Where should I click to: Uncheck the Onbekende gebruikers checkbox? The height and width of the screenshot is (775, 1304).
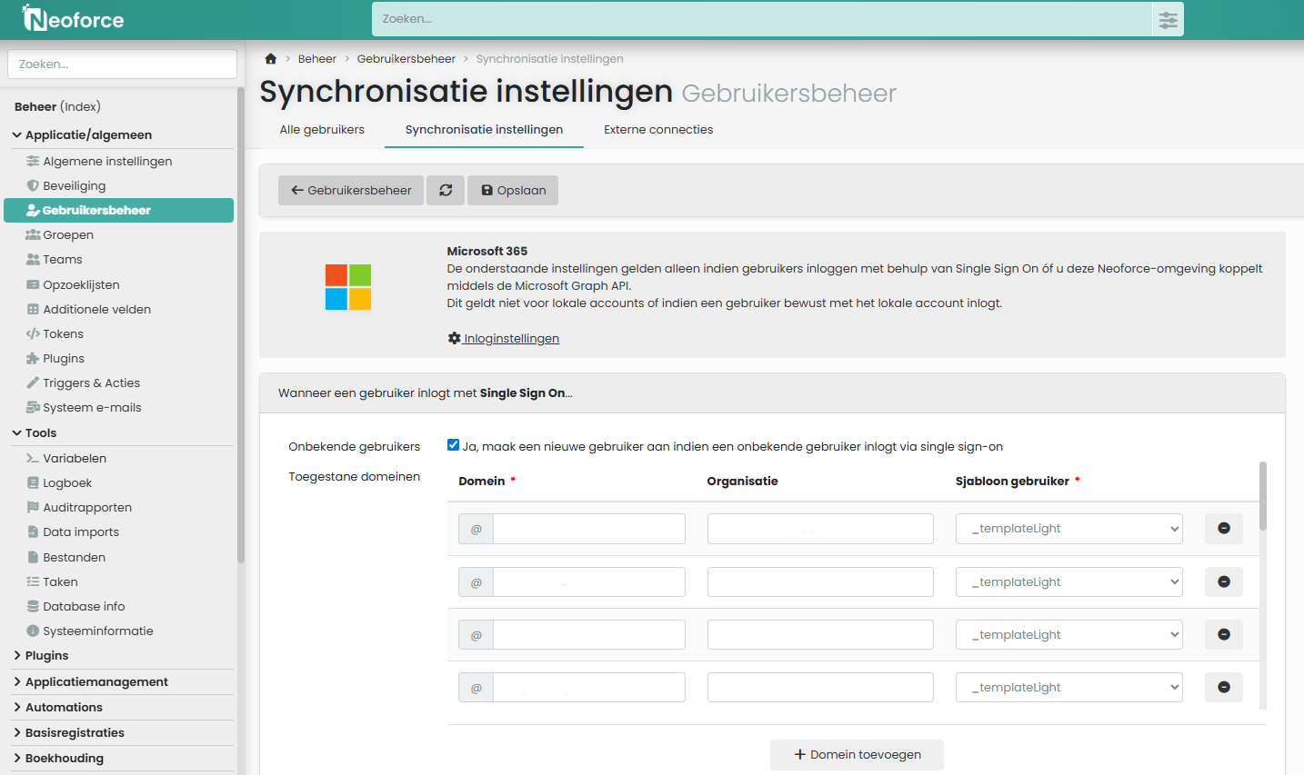pos(453,445)
